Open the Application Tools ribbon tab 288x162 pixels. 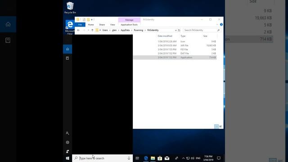click(x=129, y=25)
